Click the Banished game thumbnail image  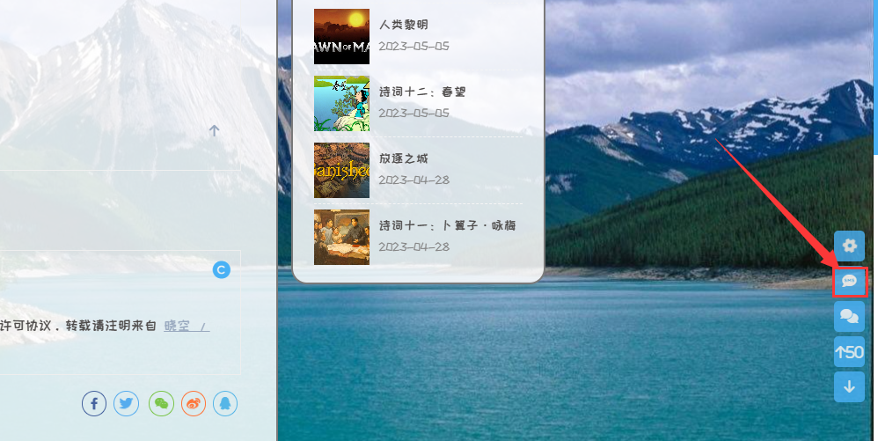341,171
